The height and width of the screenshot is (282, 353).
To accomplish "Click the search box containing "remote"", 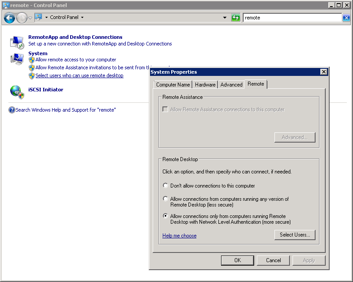I will pos(292,18).
